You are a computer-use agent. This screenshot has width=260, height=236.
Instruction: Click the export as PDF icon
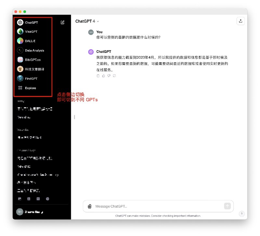tap(29, 199)
